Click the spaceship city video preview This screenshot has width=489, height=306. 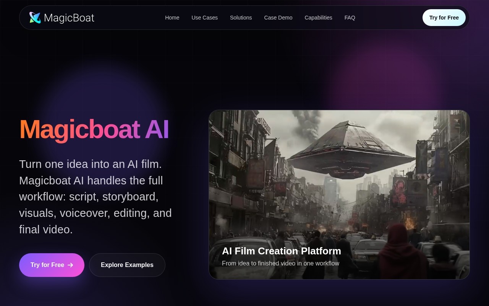click(339, 195)
